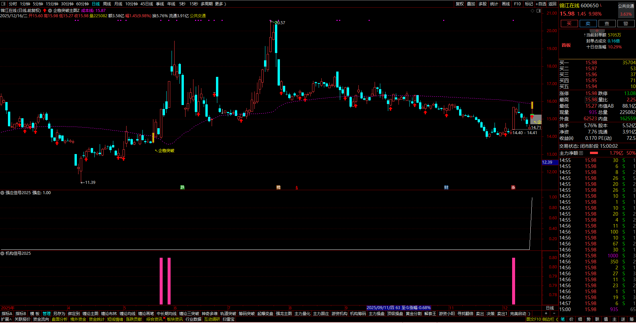Viewport: 636px width, 323px height.
Task: Switch to the 周线 weekly period
Action: click(107, 4)
